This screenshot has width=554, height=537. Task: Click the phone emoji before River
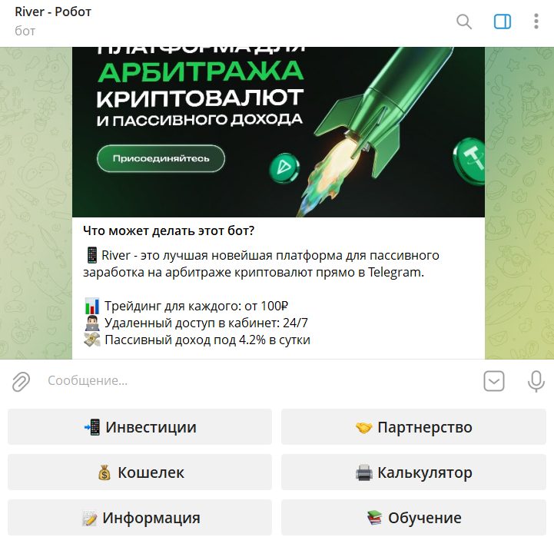tap(92, 255)
